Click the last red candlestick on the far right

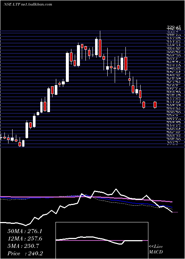pos(155,105)
